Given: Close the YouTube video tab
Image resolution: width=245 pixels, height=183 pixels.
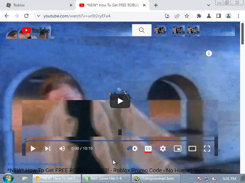Looking at the screenshot, I should pyautogui.click(x=144, y=5).
